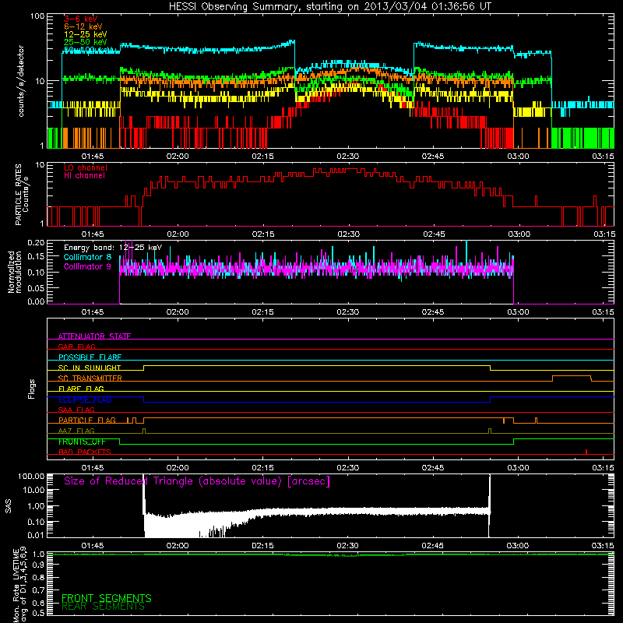Click the ECLIPSE_FLAG label

pyautogui.click(x=85, y=399)
